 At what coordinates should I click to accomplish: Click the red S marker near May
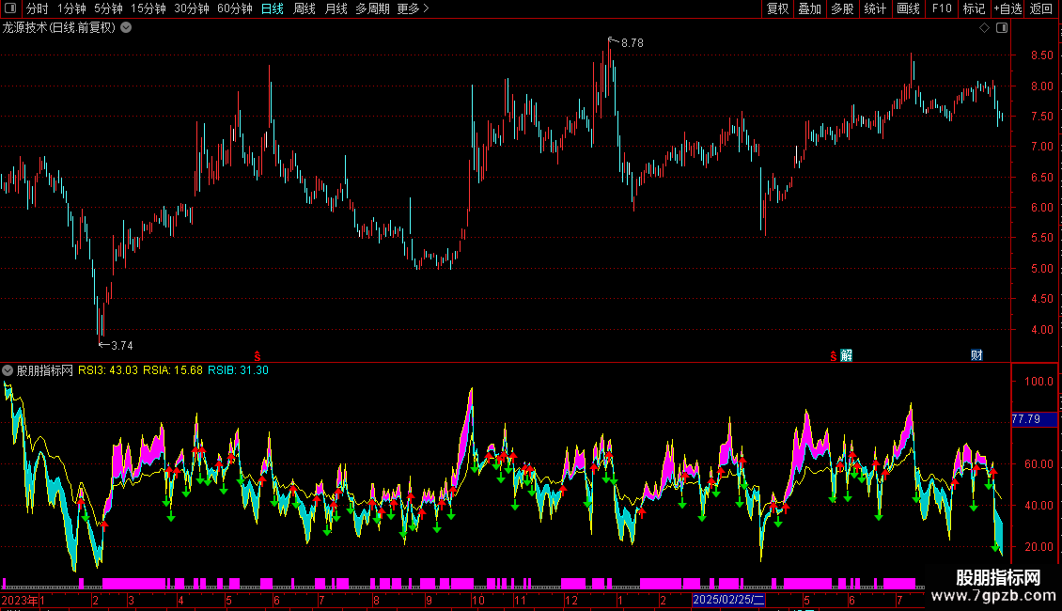click(x=258, y=356)
